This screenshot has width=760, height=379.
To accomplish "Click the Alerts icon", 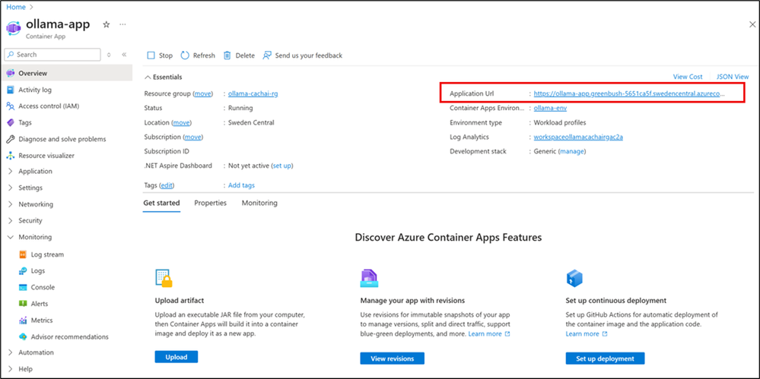I will (23, 304).
